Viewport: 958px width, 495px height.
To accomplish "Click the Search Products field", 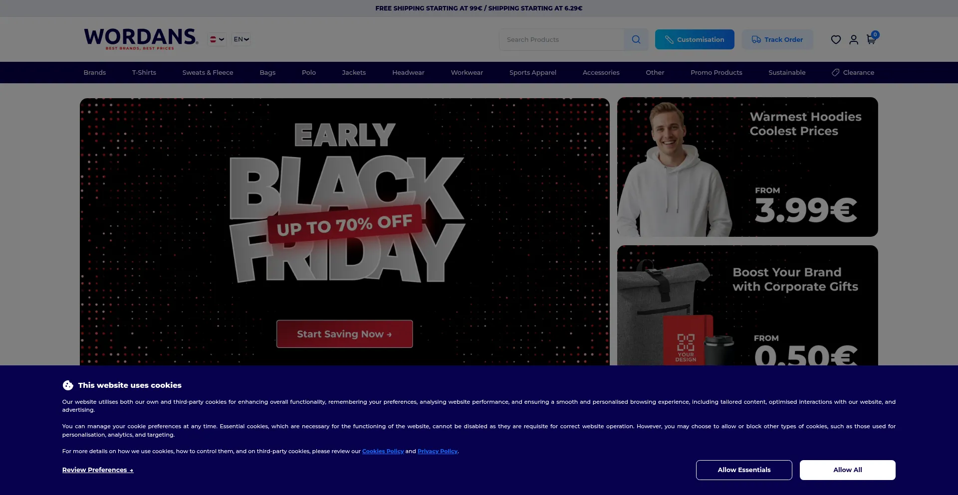I will [561, 39].
